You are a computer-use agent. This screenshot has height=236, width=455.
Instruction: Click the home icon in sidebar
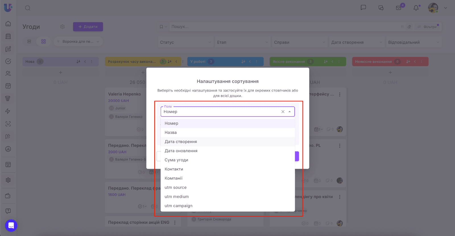coord(8,24)
